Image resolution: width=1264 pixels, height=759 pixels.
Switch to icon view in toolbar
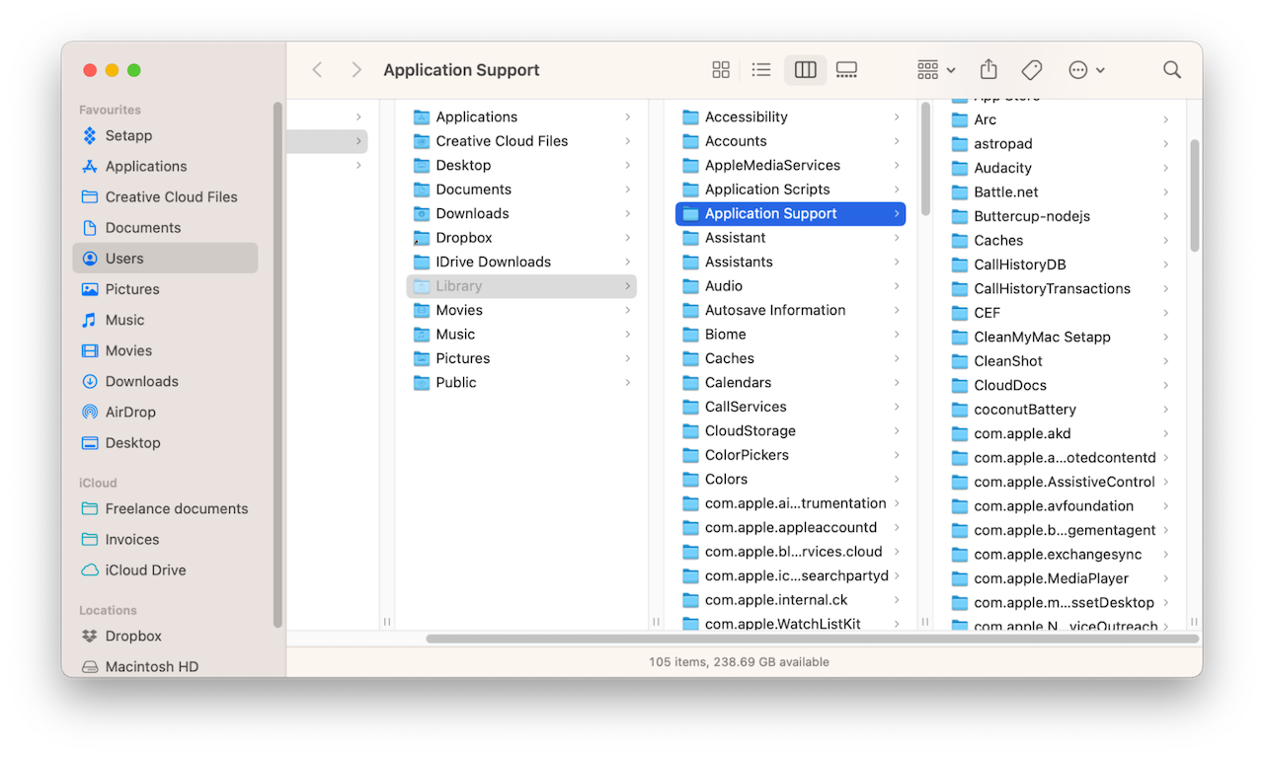click(721, 70)
